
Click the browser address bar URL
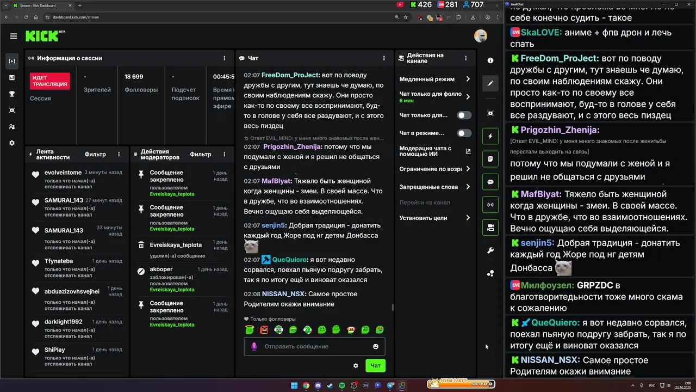pyautogui.click(x=76, y=17)
